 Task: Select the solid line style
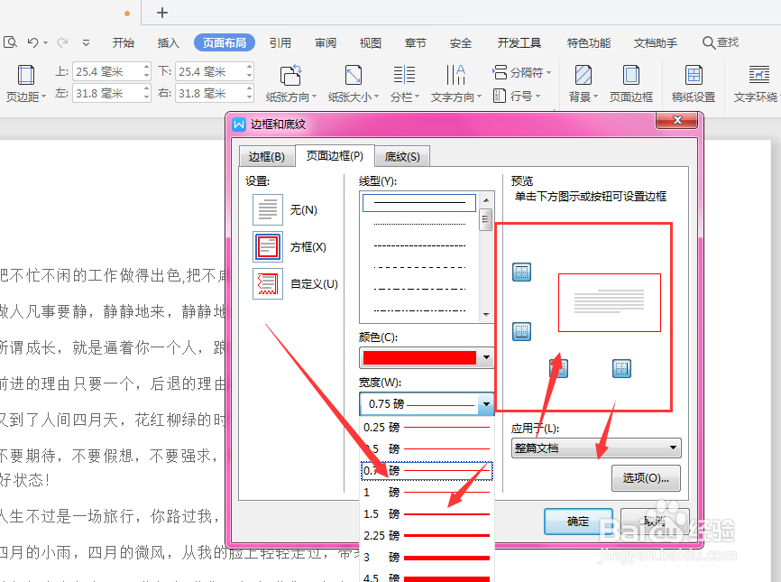(419, 203)
